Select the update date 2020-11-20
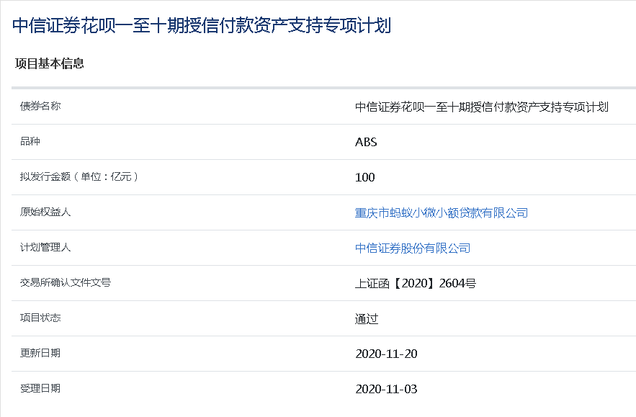The image size is (636, 417). pyautogui.click(x=386, y=354)
